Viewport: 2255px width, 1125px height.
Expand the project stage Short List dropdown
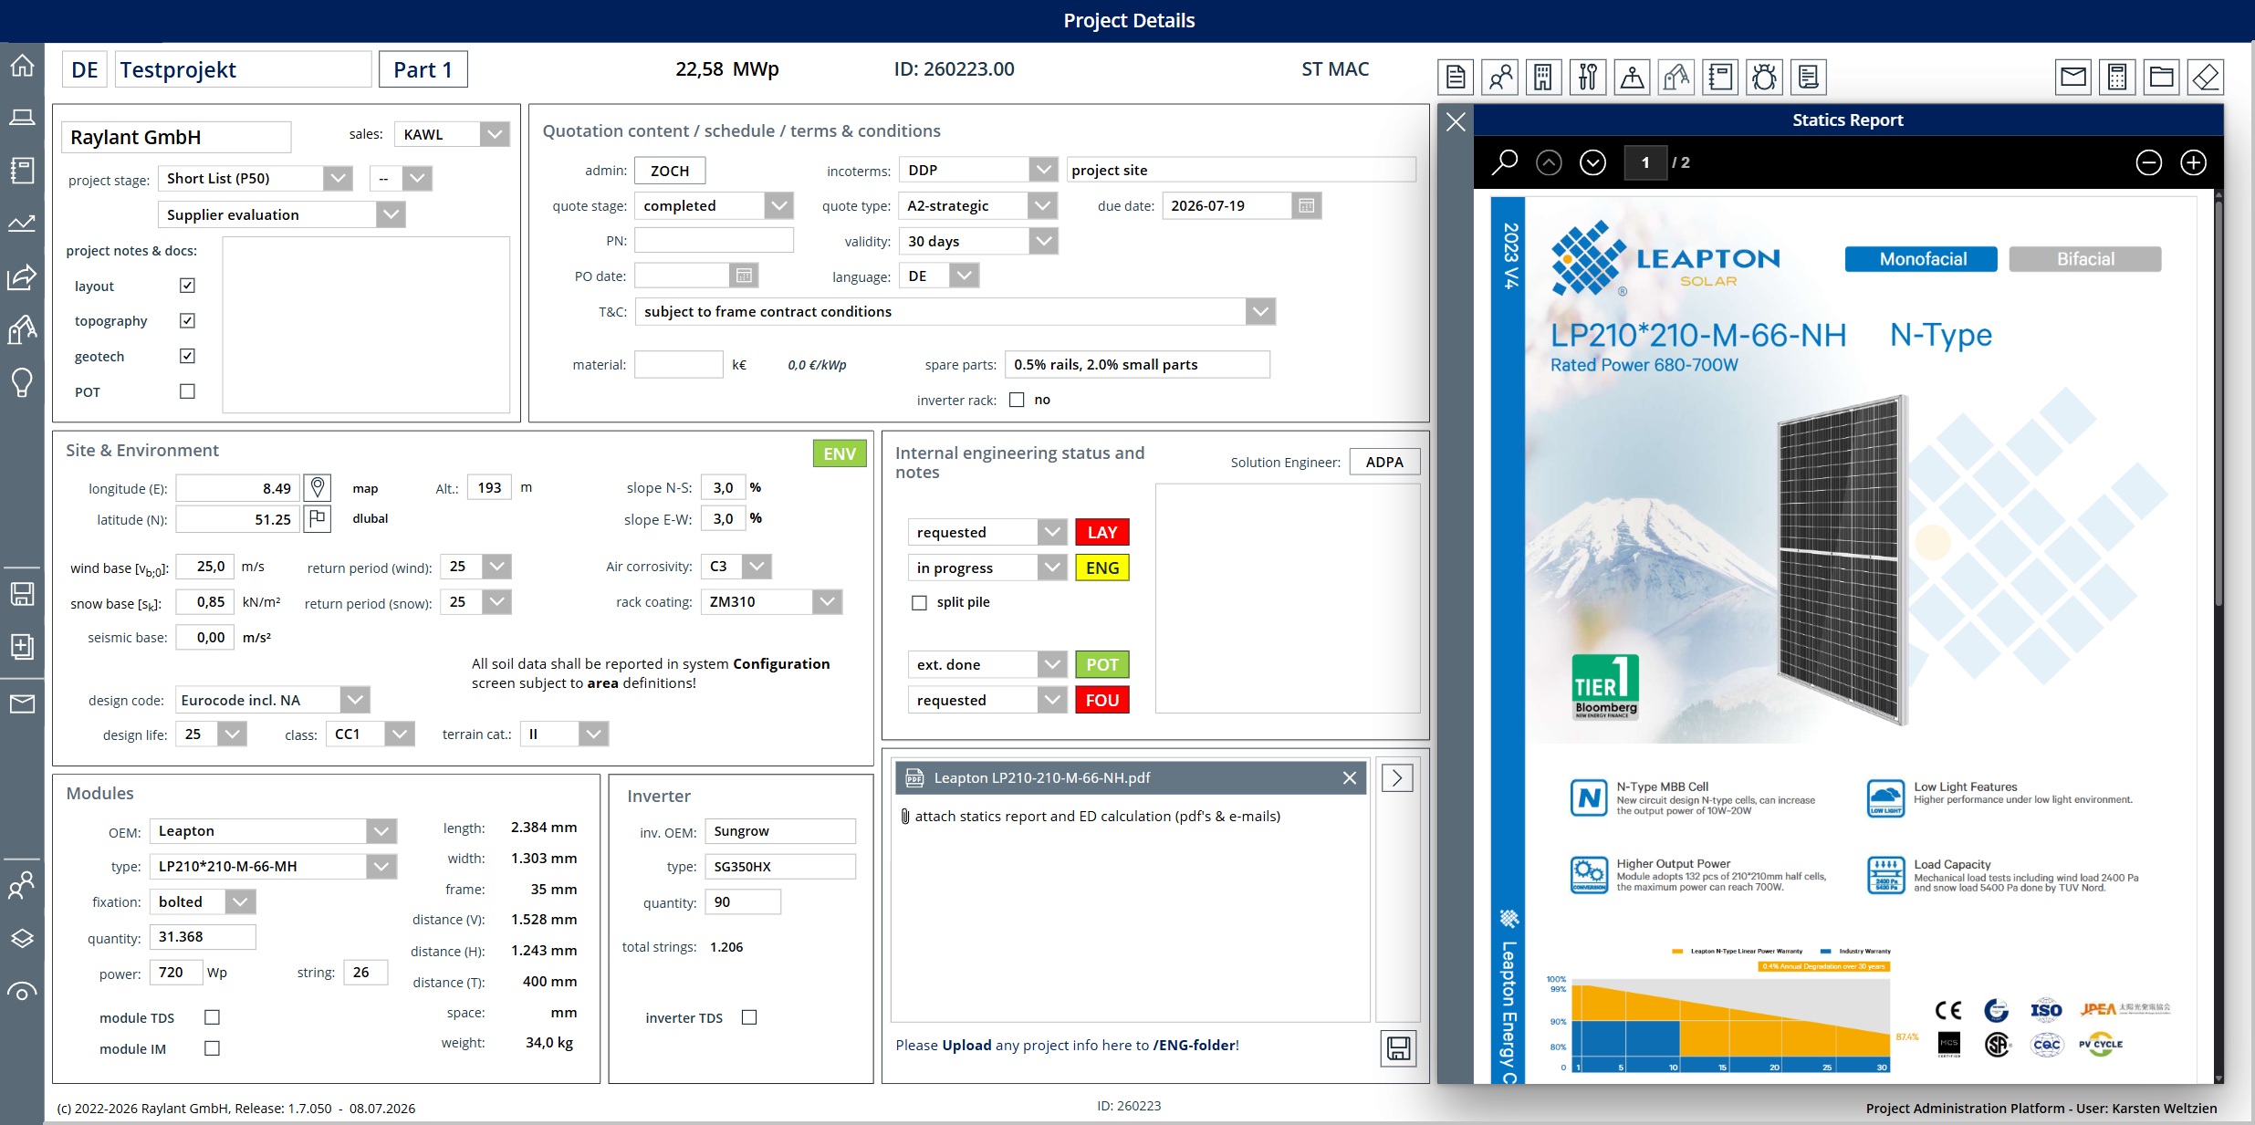[x=338, y=179]
